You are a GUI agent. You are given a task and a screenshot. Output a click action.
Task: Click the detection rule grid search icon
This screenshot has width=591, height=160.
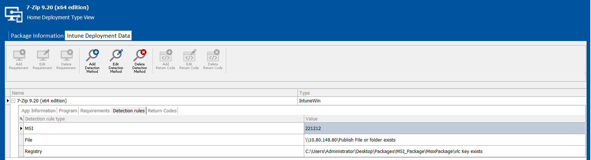tap(21, 119)
